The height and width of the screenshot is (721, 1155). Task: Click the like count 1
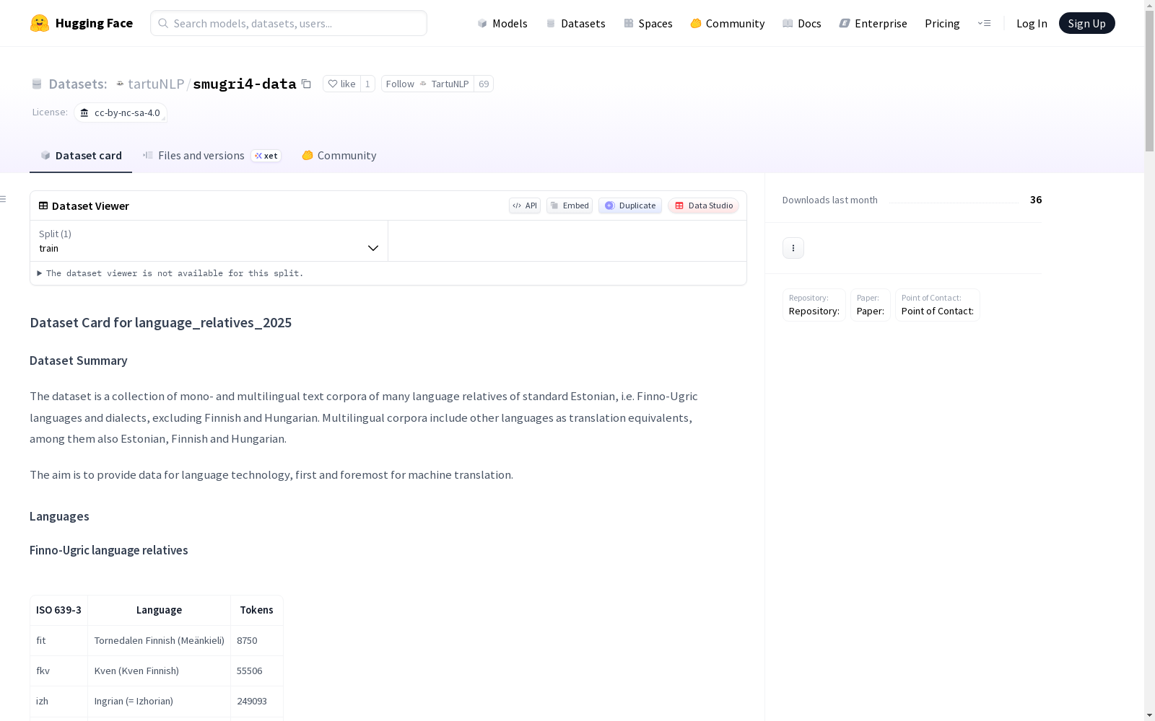(x=367, y=84)
